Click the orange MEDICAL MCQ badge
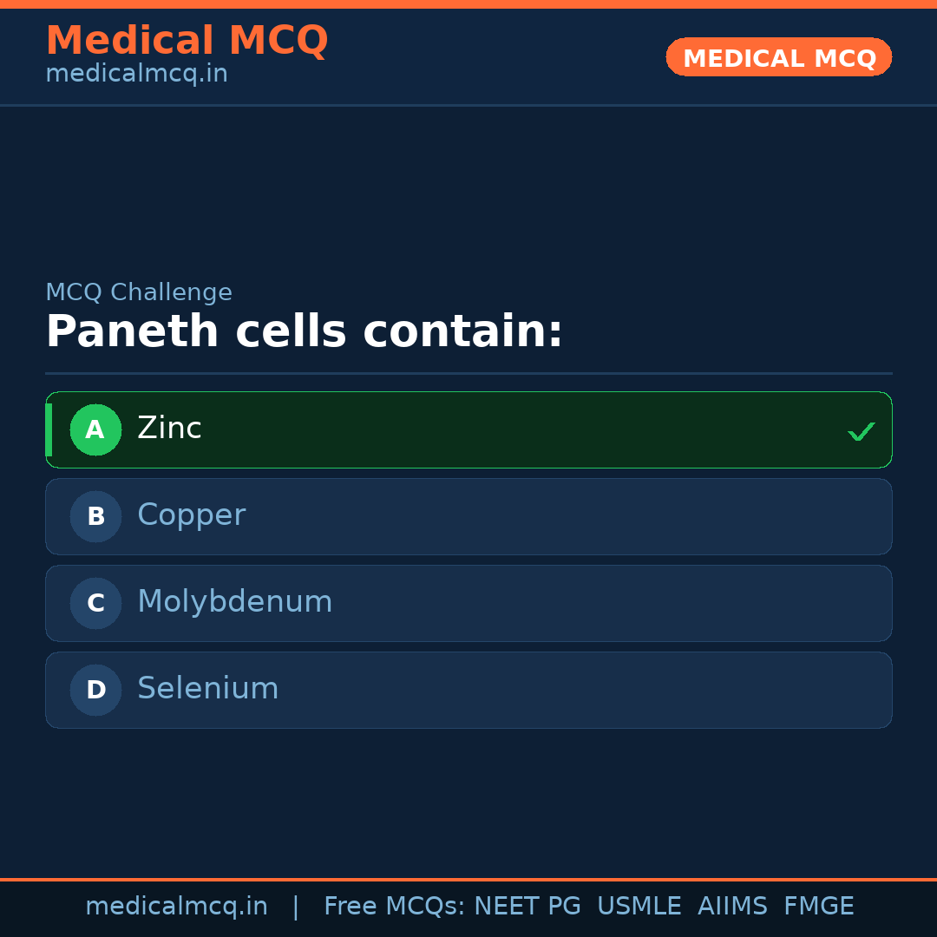Image resolution: width=937 pixels, height=937 pixels. pyautogui.click(x=778, y=57)
